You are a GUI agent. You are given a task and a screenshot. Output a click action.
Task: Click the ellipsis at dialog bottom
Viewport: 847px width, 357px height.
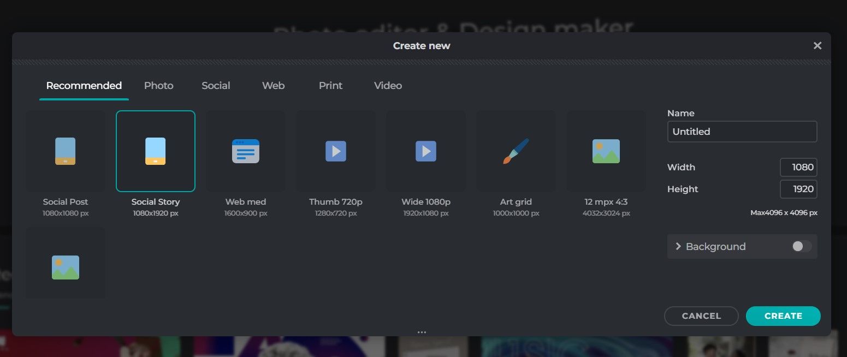point(422,331)
